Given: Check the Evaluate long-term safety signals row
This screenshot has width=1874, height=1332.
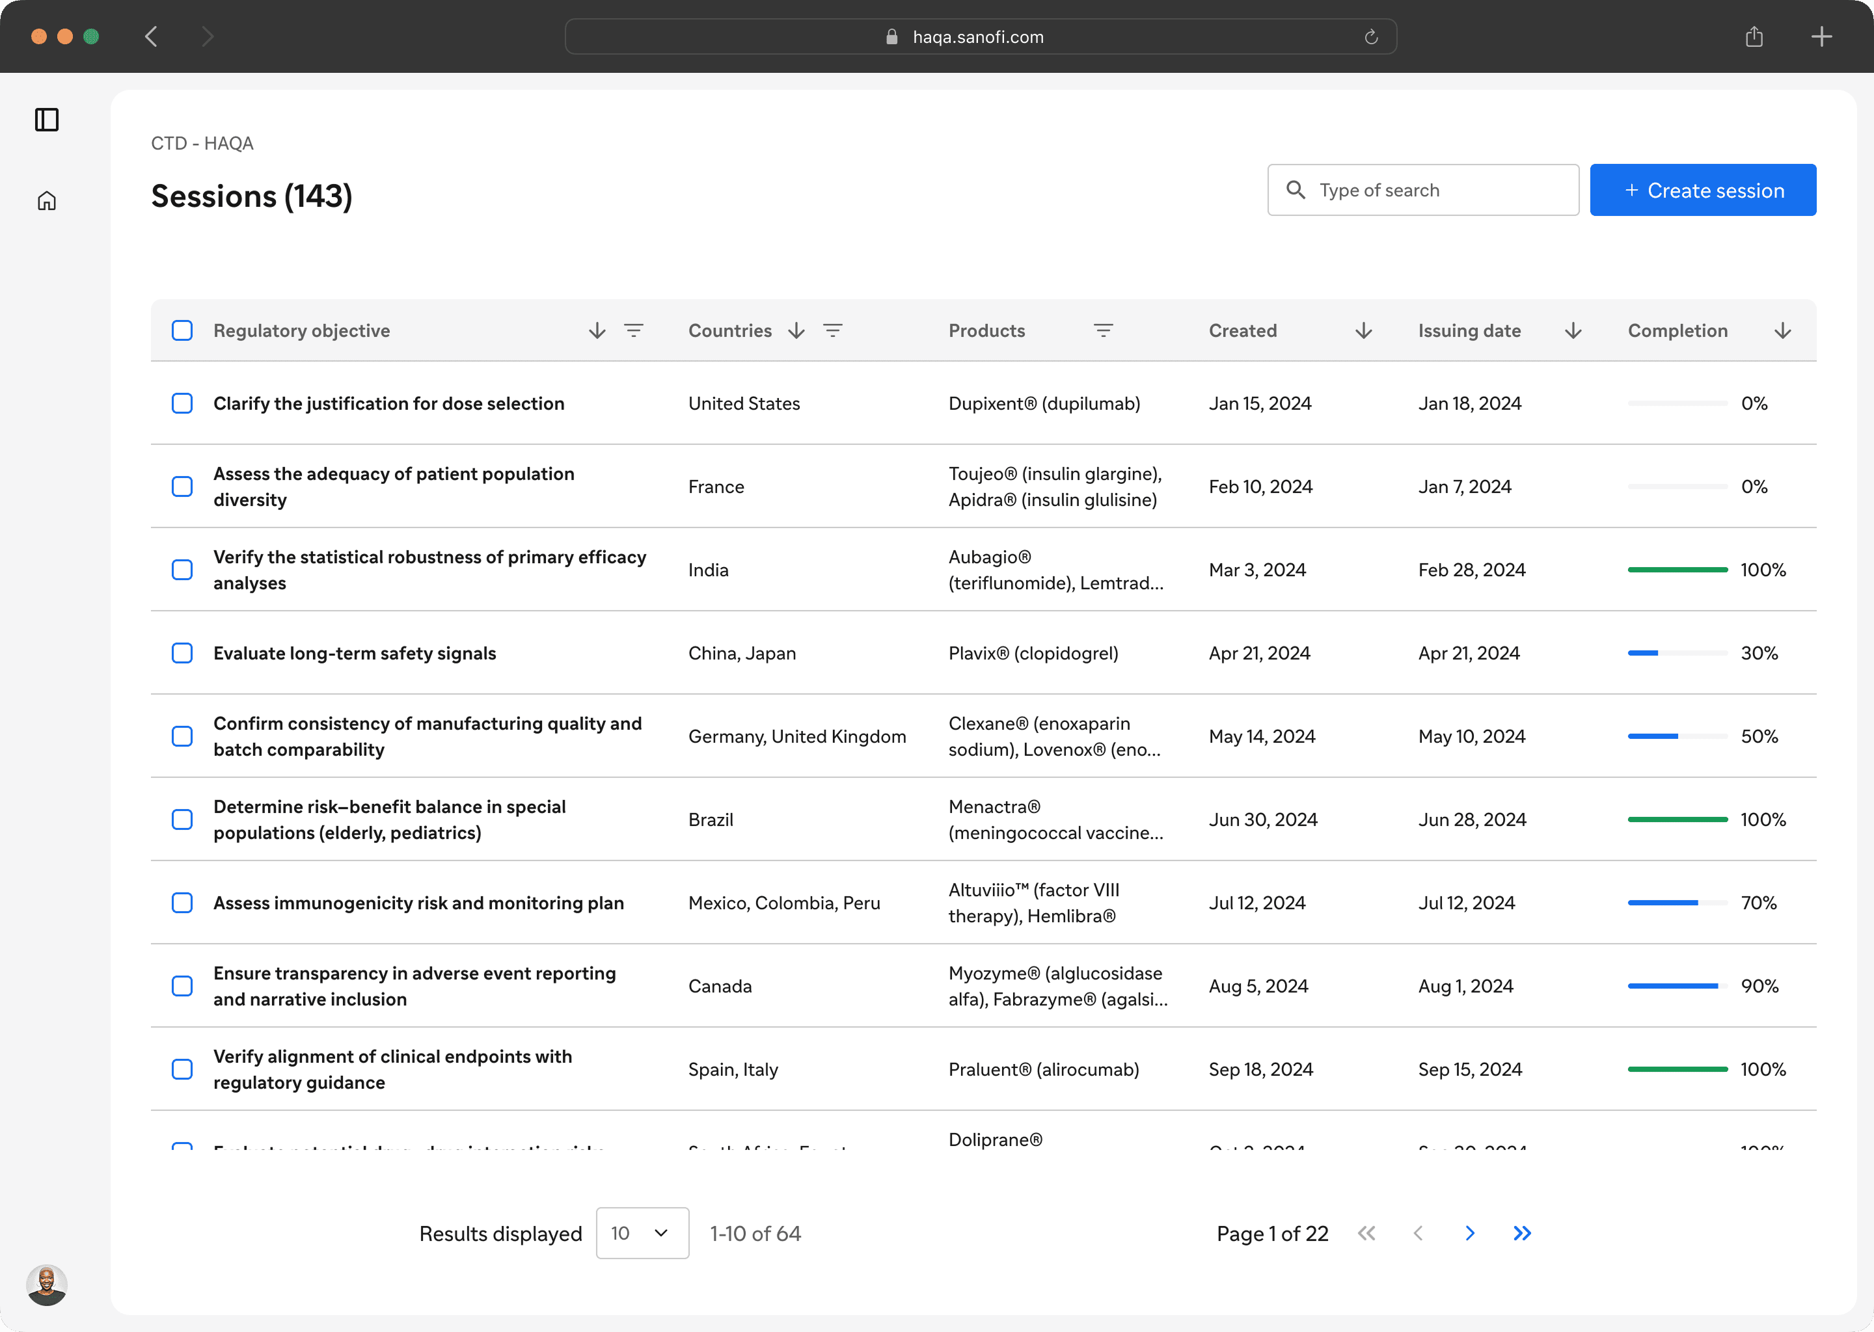Looking at the screenshot, I should 182,653.
